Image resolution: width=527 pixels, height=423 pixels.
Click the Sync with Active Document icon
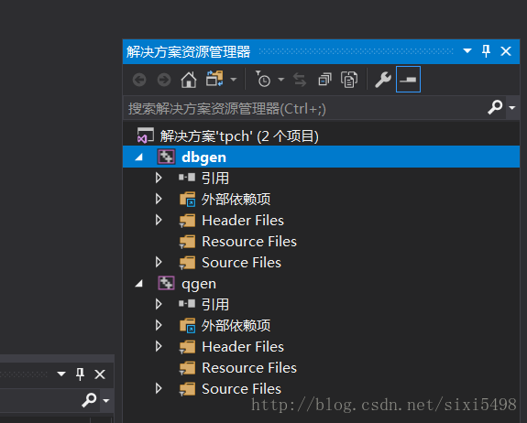pyautogui.click(x=300, y=80)
